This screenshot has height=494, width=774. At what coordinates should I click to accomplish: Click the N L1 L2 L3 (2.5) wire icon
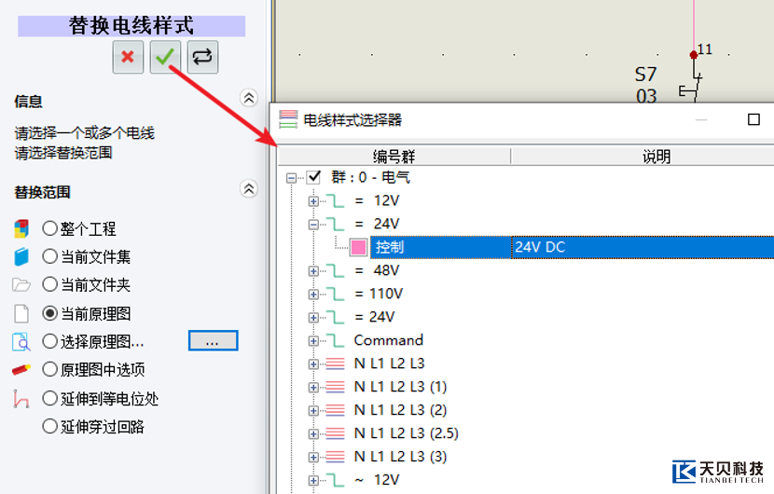point(335,433)
